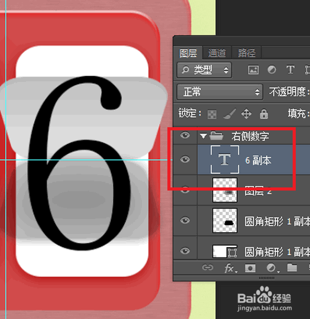Image resolution: width=310 pixels, height=319 pixels.
Task: Hide the bottom 圆角矩形 1 副本 shape layer
Action: (185, 251)
